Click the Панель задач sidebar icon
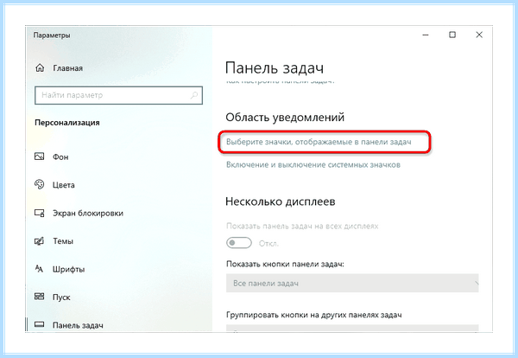The height and width of the screenshot is (358, 518). tap(40, 324)
